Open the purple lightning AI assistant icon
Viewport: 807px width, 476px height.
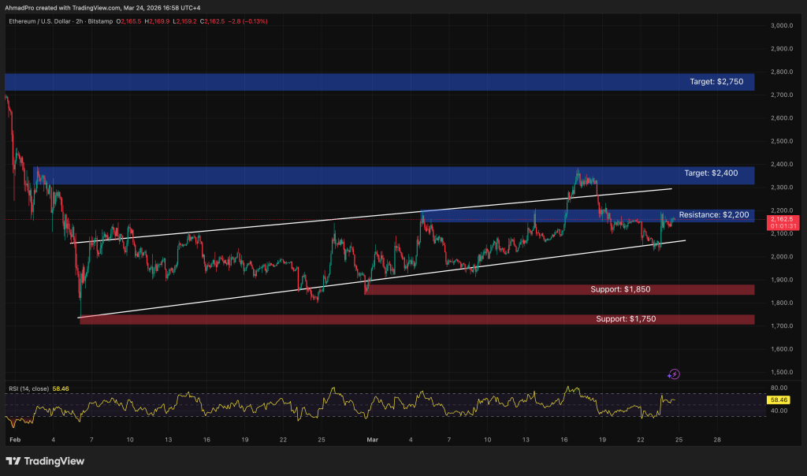[x=674, y=374]
